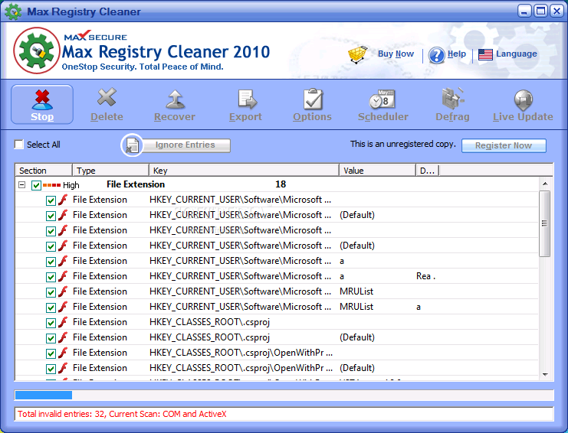Viewport: 568px width, 433px height.
Task: Click the D... column header
Action: [x=427, y=171]
